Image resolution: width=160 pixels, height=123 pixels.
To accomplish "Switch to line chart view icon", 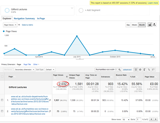I will tap(150, 25).
